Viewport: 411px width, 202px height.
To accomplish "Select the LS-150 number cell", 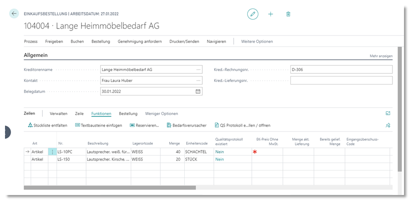I will pos(71,159).
